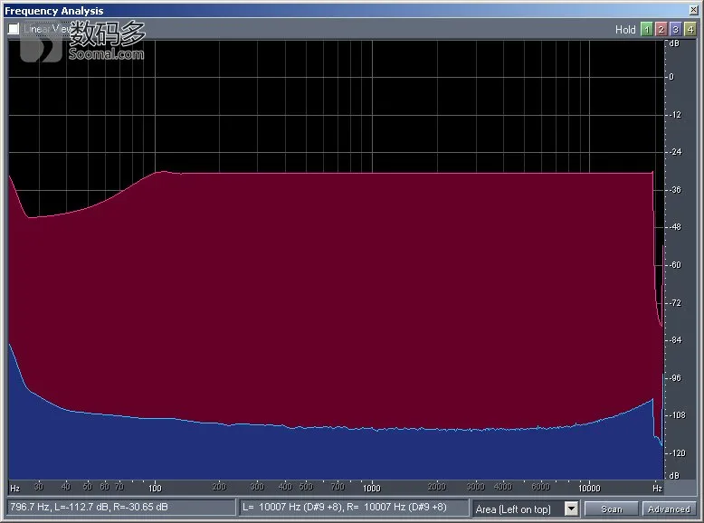Click the 1000 Hz axis label
Viewport: 704px width, 523px height.
click(372, 488)
